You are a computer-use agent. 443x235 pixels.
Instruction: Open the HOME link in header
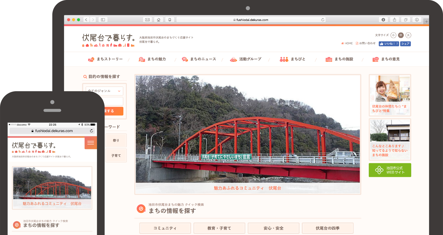pos(347,43)
